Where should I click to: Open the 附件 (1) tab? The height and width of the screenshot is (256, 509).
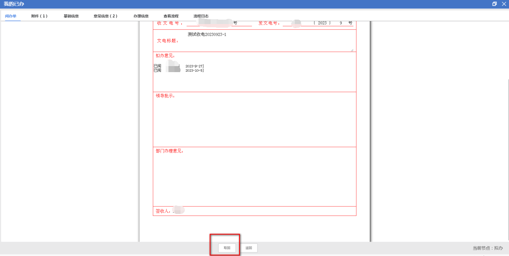tap(39, 16)
